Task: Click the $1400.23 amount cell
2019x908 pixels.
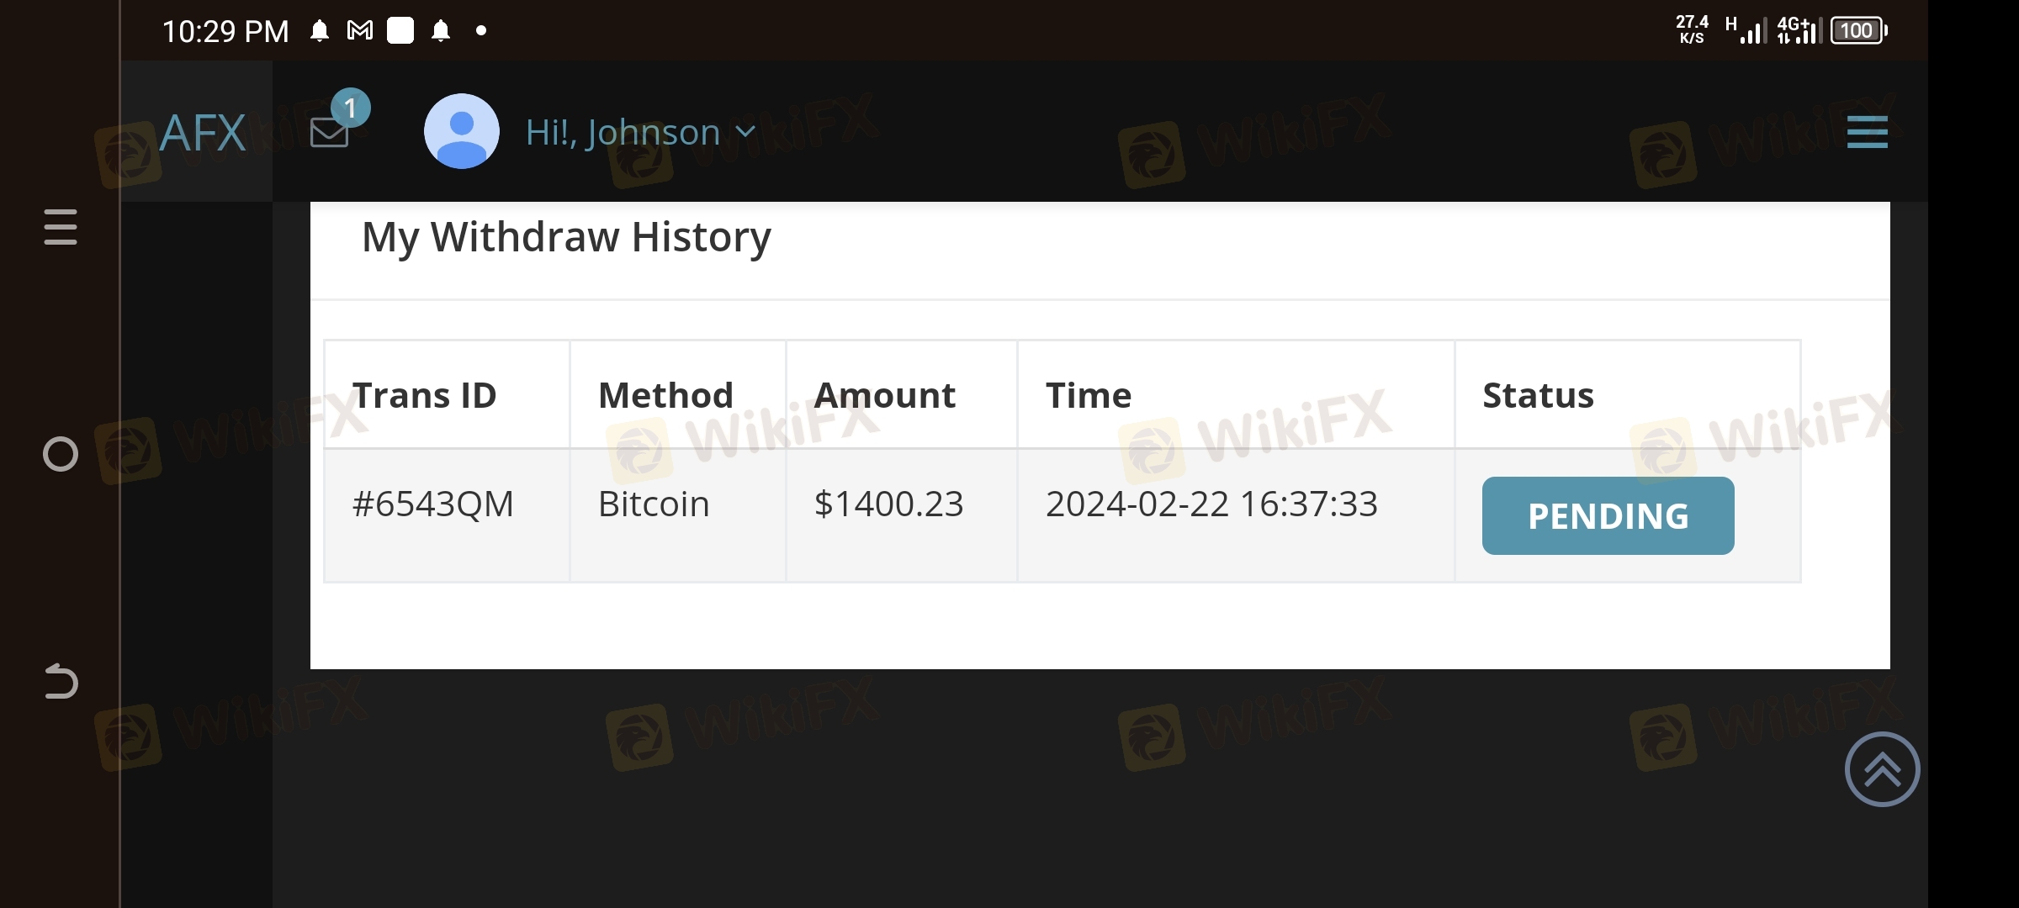Action: 888,504
